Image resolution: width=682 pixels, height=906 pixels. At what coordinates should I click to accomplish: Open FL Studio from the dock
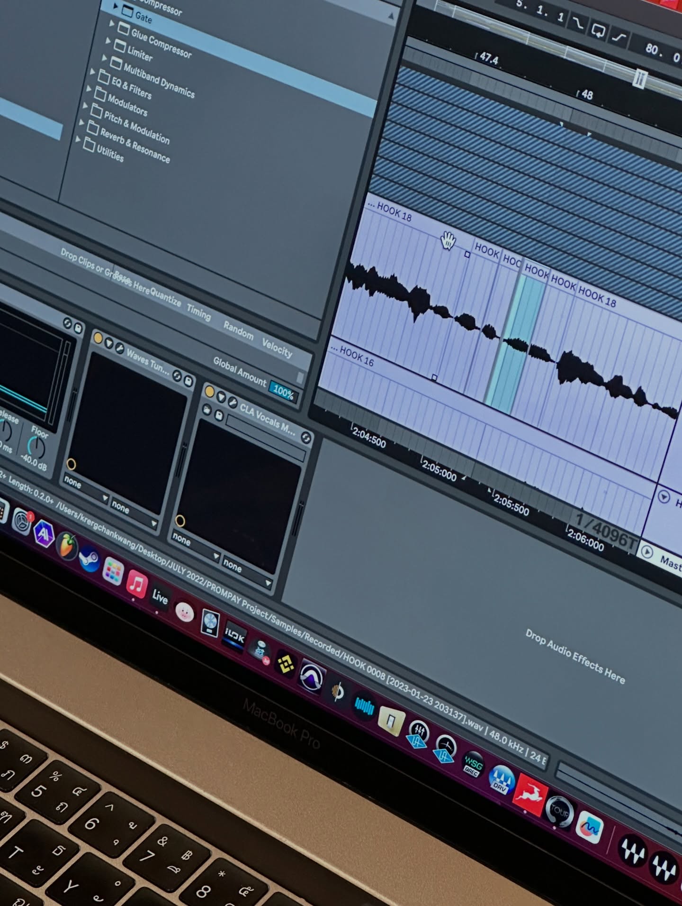pos(67,546)
